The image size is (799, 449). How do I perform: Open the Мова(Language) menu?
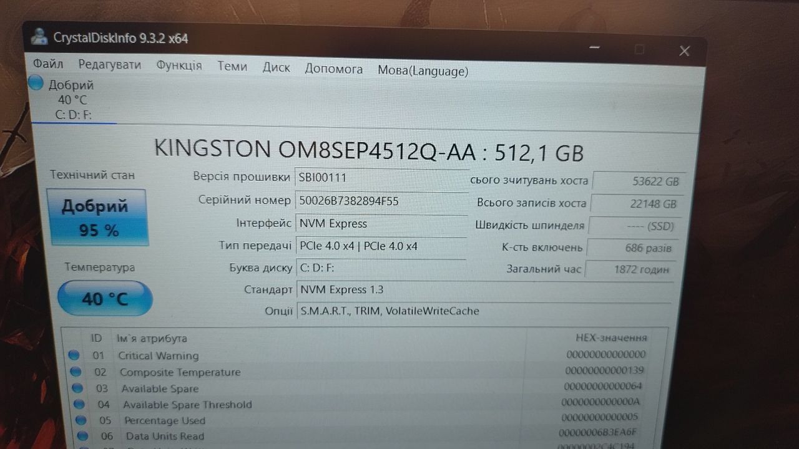point(423,70)
